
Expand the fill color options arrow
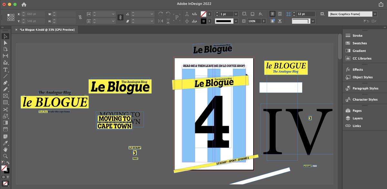[209, 14]
